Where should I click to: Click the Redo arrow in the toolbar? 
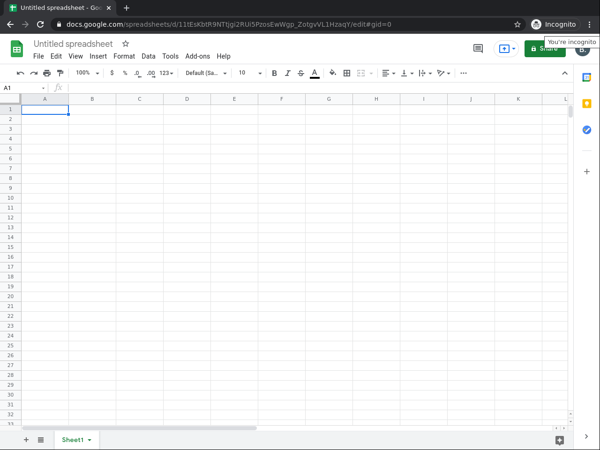click(34, 73)
